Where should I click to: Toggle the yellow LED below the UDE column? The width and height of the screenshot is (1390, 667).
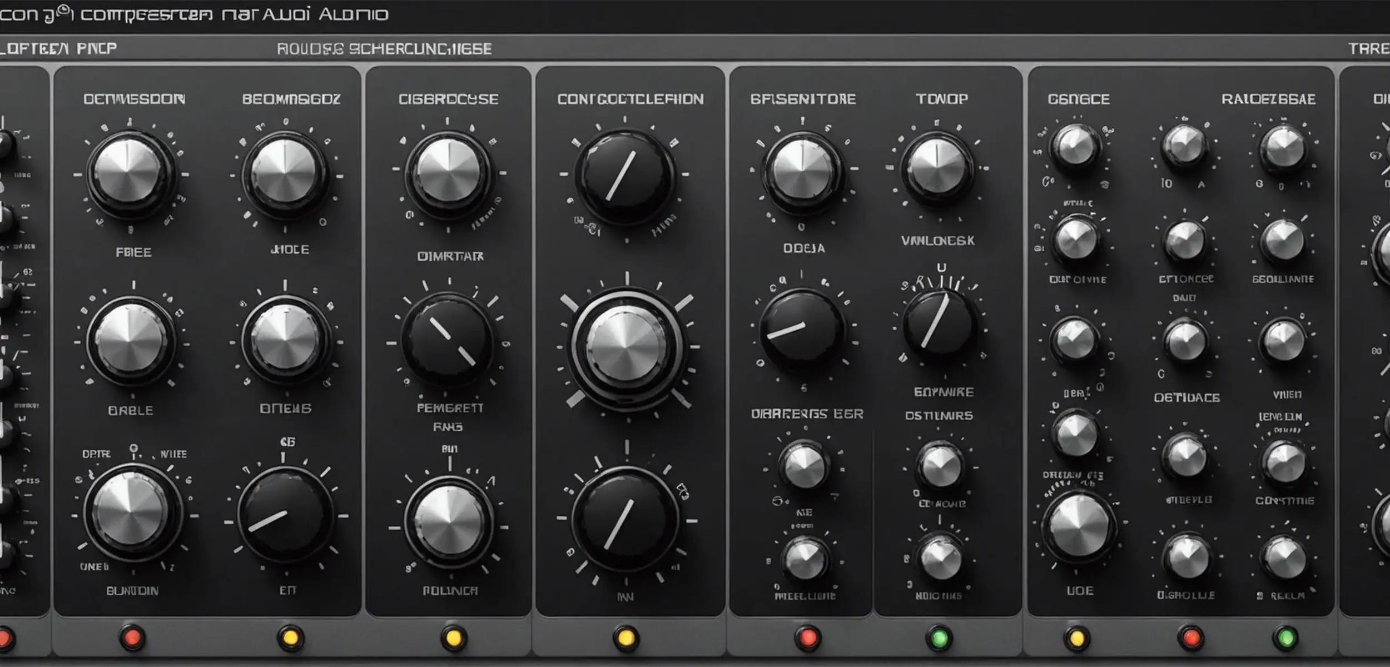(x=1076, y=638)
